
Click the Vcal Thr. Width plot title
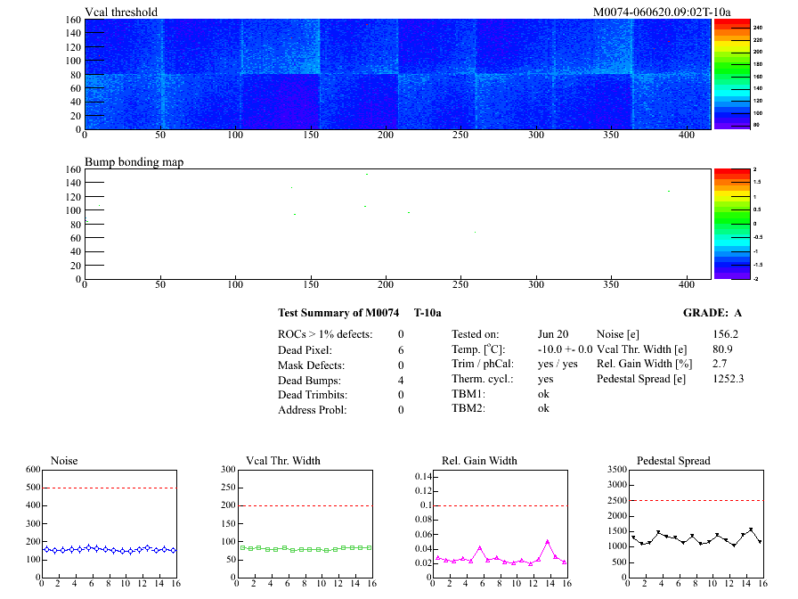click(x=271, y=461)
